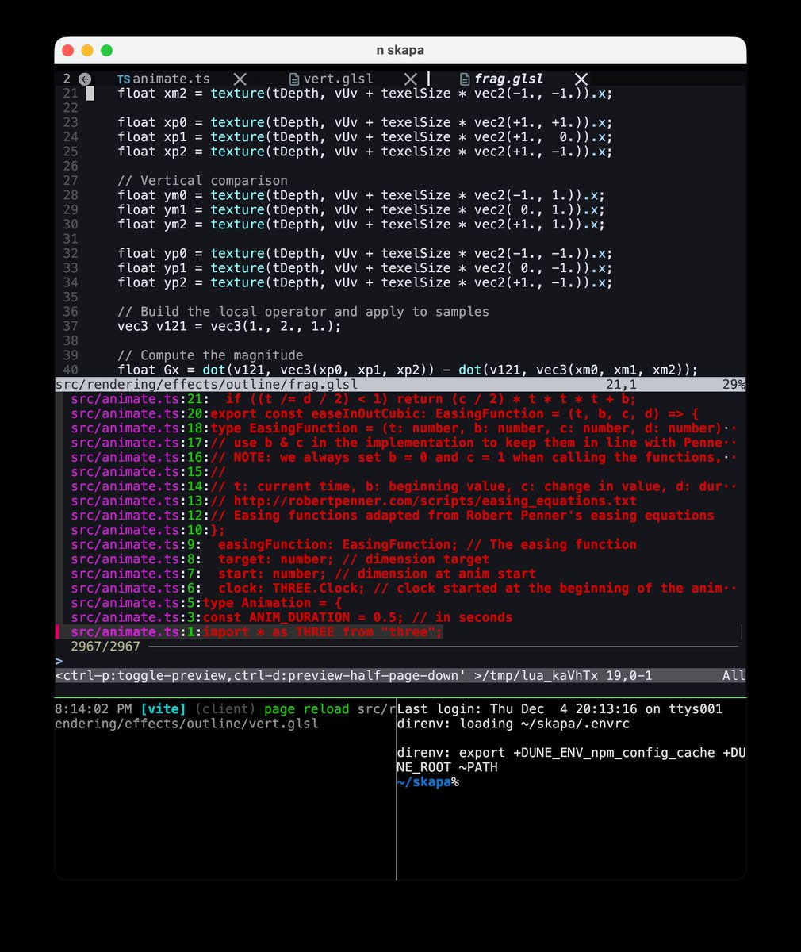
Task: Click the TS filetype icon on the animate.ts tab
Action: click(124, 79)
